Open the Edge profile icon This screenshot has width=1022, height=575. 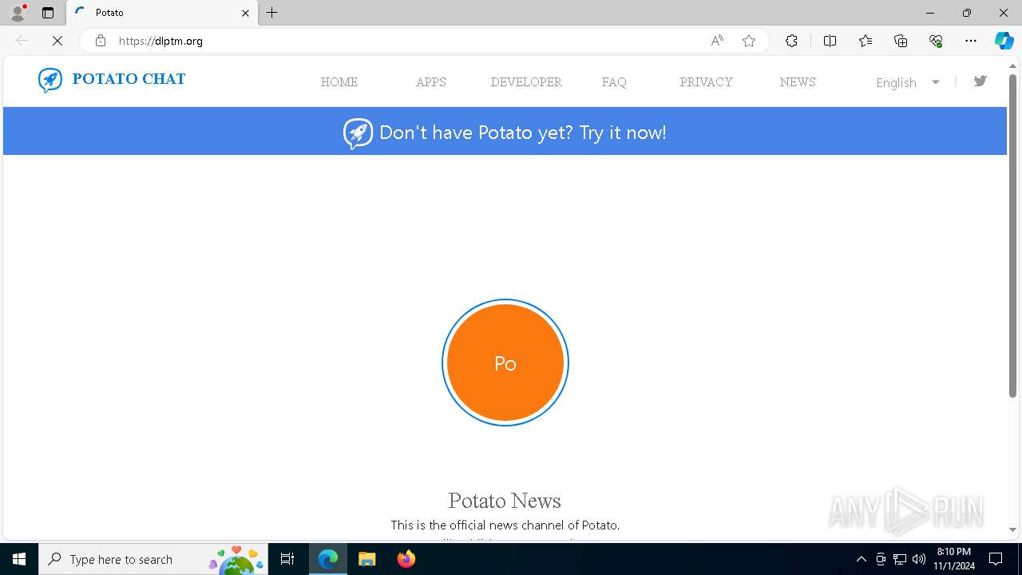coord(18,13)
